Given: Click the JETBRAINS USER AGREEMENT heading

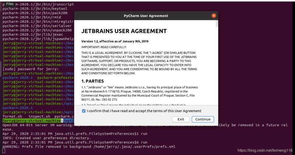Looking at the screenshot, I should 124,31.
